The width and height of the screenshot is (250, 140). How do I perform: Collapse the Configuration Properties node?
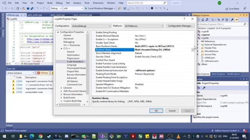coord(58,32)
